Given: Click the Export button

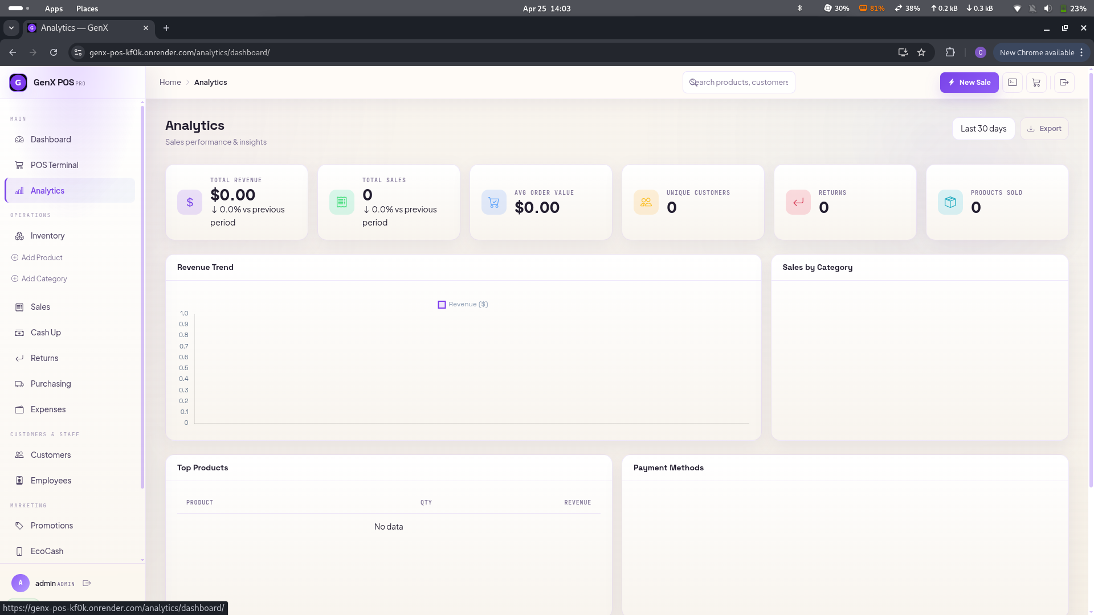Looking at the screenshot, I should (1044, 129).
